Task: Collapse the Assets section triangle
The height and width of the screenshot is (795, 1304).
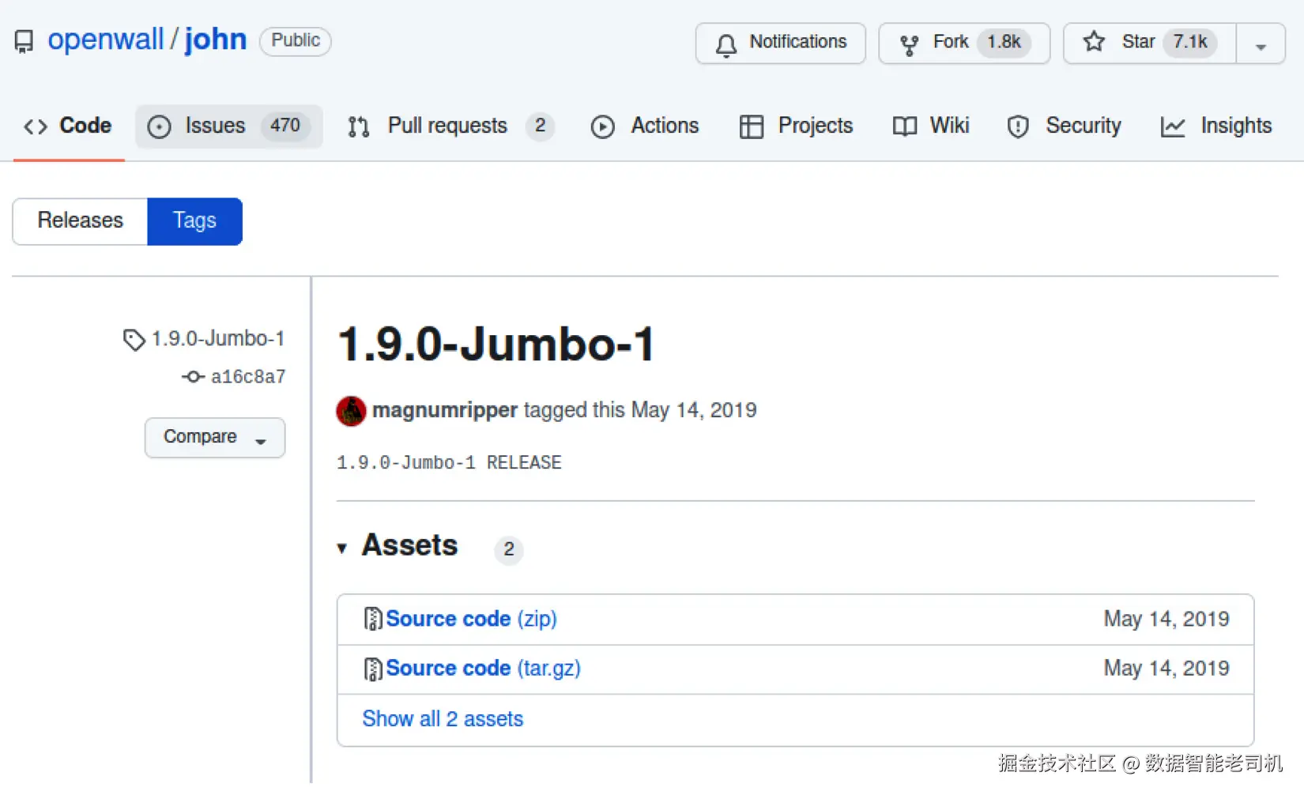Action: (x=342, y=548)
